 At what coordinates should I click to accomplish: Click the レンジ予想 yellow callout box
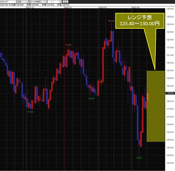(140, 21)
